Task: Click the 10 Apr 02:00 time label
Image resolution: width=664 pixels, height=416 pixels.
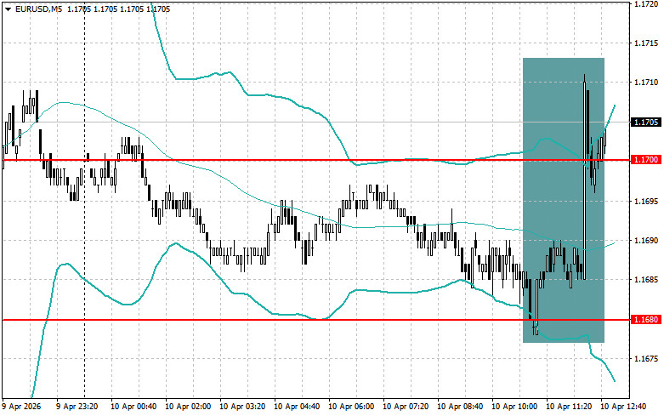Action: click(x=188, y=407)
